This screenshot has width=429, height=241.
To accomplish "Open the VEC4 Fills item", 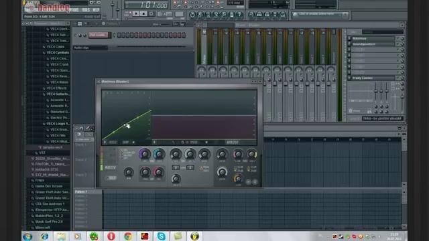I will point(58,135).
